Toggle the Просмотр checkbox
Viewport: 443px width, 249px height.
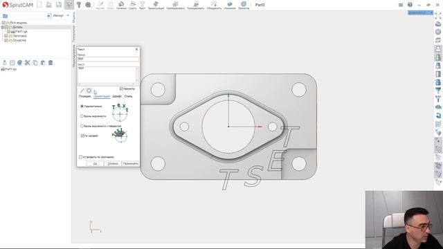(x=121, y=89)
